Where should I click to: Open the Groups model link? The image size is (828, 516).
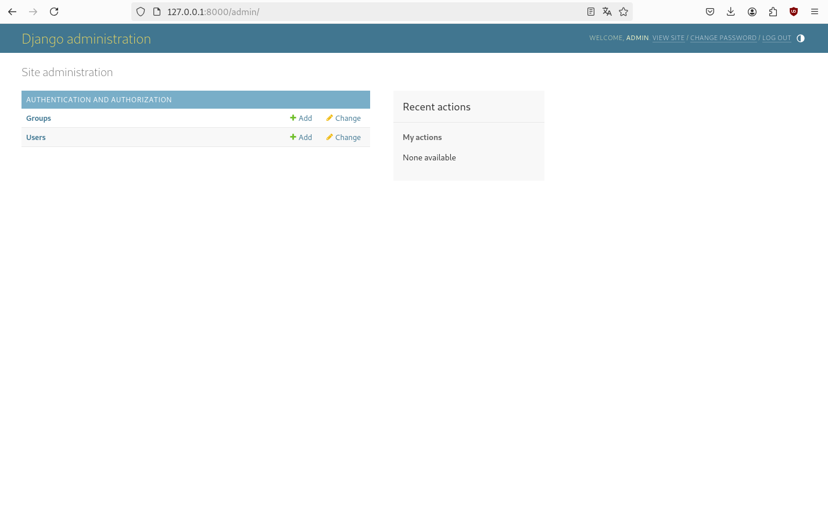pos(38,118)
